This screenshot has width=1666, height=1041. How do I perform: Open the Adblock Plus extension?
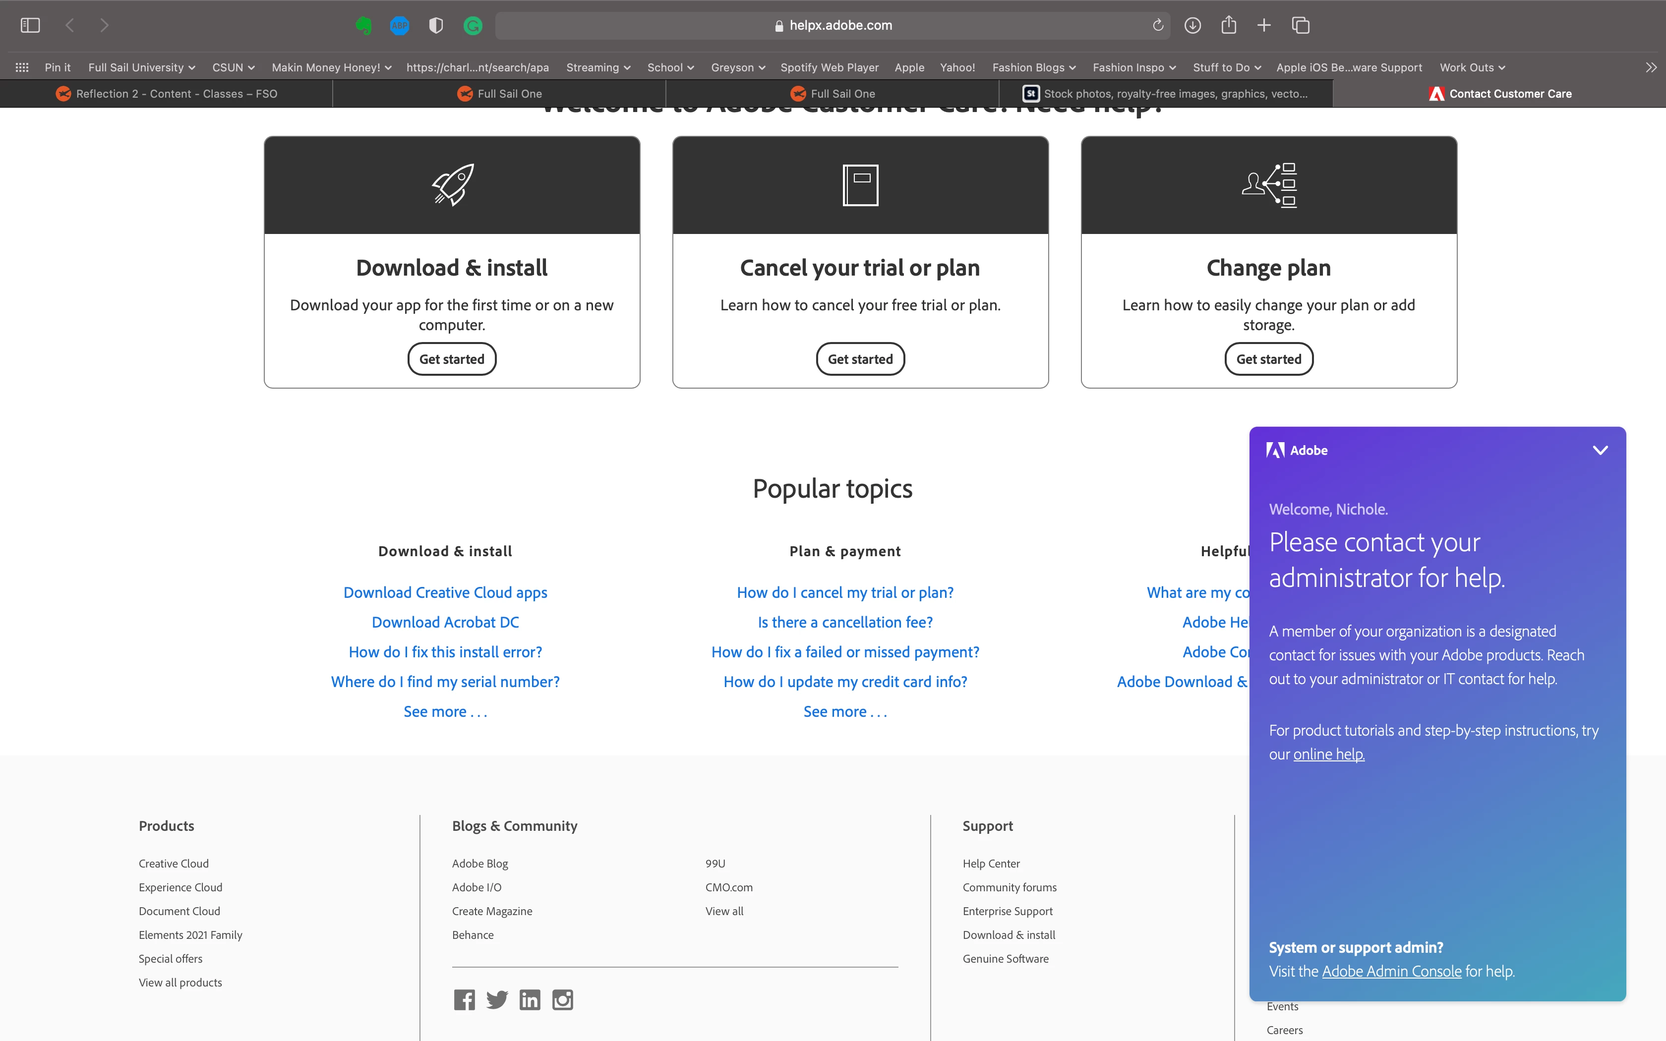pyautogui.click(x=399, y=25)
